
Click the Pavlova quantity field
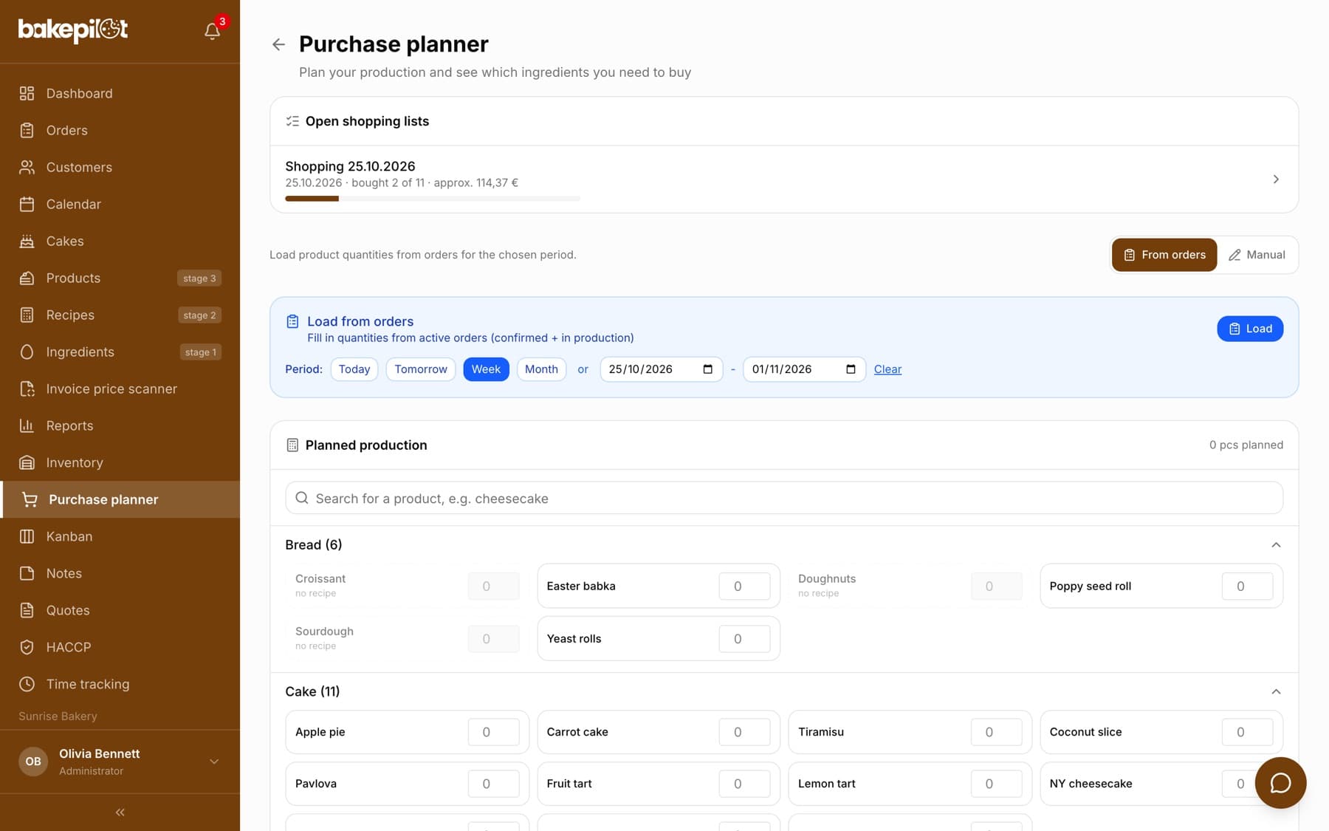[493, 784]
